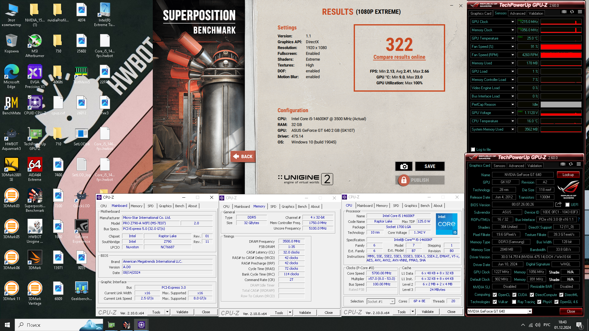Open 3DMark Vantage desktop icon
Screen dimensions: 589x331
(x=35, y=293)
